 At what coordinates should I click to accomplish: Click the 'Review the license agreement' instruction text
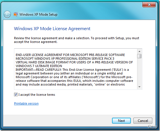(77, 40)
